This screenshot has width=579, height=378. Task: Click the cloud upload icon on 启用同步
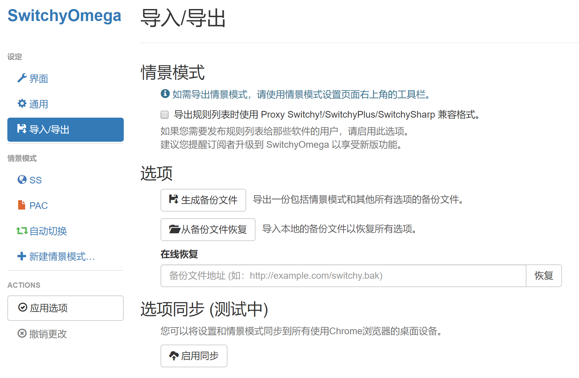point(174,356)
